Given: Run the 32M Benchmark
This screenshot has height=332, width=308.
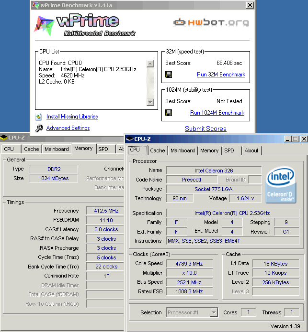Looking at the screenshot, I should pos(221,75).
